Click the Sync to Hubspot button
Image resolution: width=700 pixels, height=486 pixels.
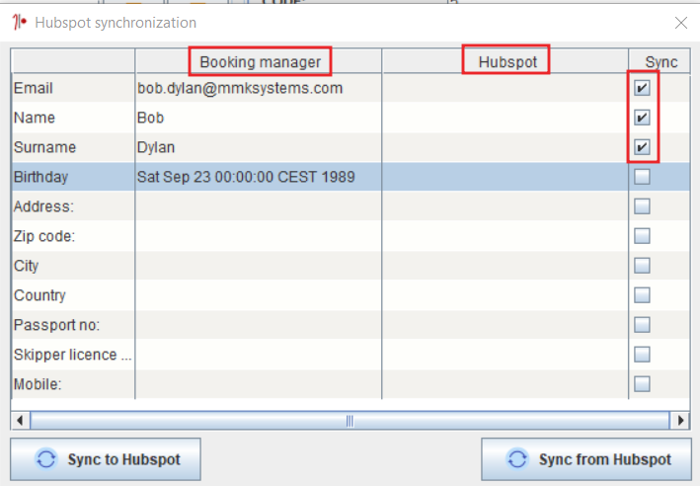tap(106, 459)
